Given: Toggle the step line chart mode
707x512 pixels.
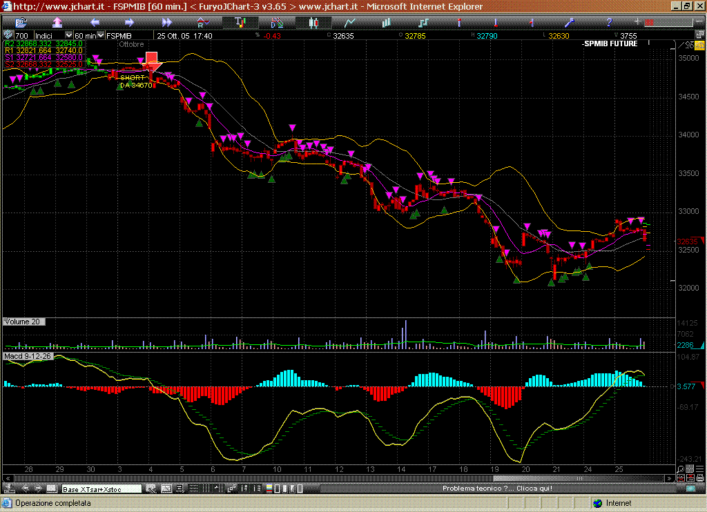Looking at the screenshot, I should (x=423, y=23).
